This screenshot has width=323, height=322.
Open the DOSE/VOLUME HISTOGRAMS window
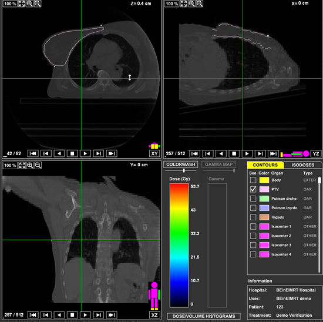point(204,316)
